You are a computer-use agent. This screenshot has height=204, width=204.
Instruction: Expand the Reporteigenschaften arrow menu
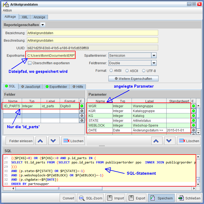click(x=43, y=25)
